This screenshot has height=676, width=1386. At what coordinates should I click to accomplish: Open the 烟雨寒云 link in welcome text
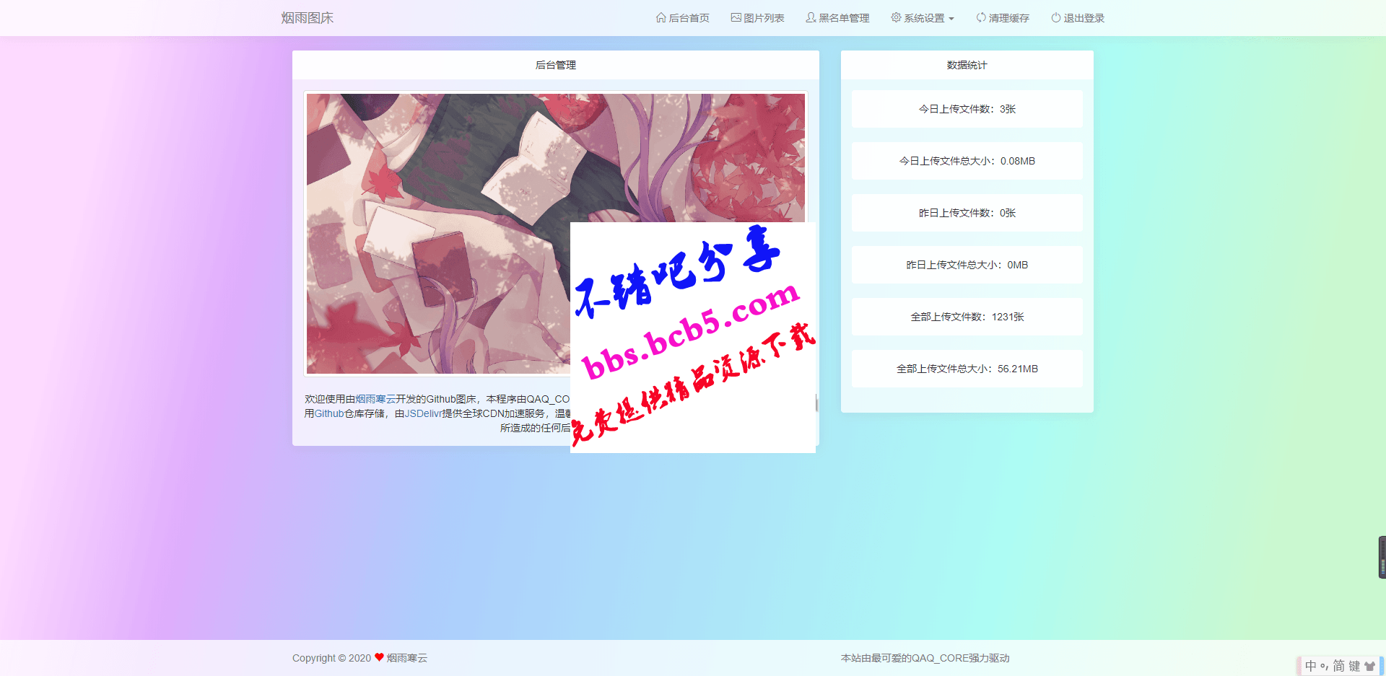pyautogui.click(x=375, y=399)
